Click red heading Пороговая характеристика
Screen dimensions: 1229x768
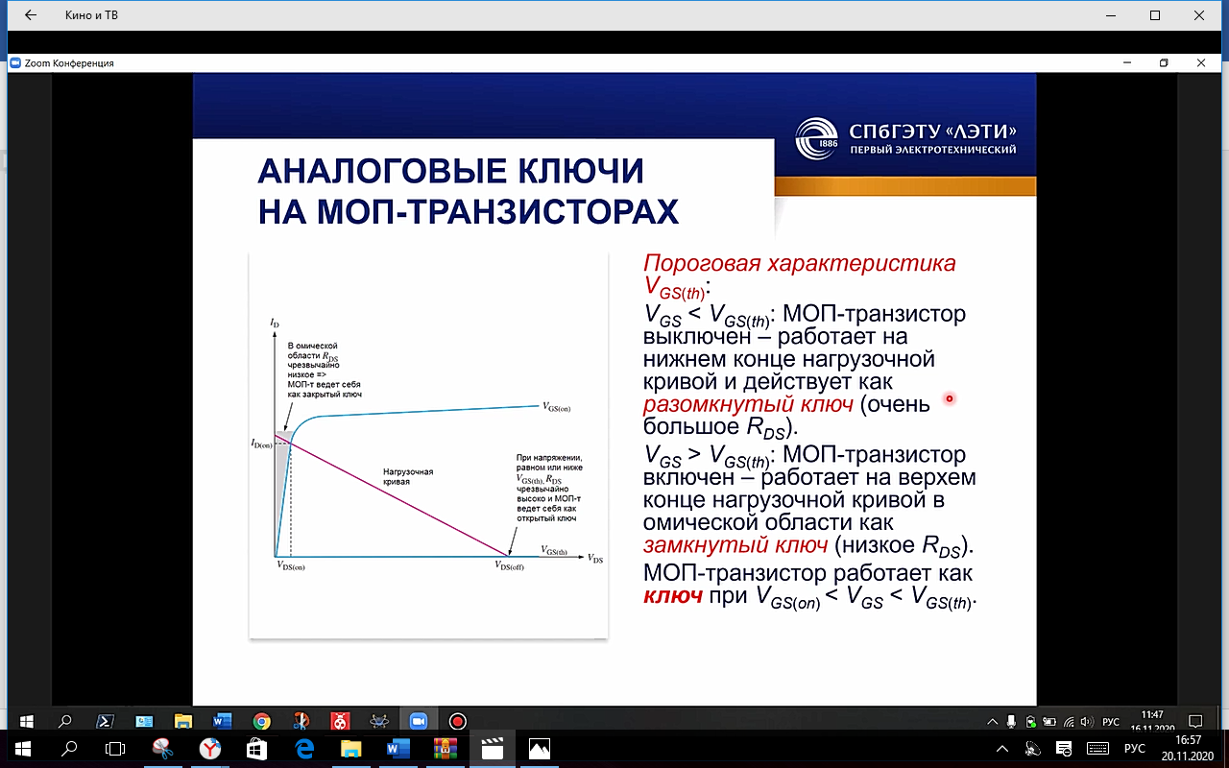(x=799, y=263)
